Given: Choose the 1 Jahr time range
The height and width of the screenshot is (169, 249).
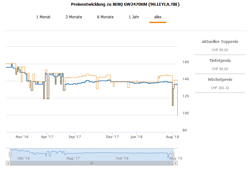Looking at the screenshot, I should (x=134, y=17).
